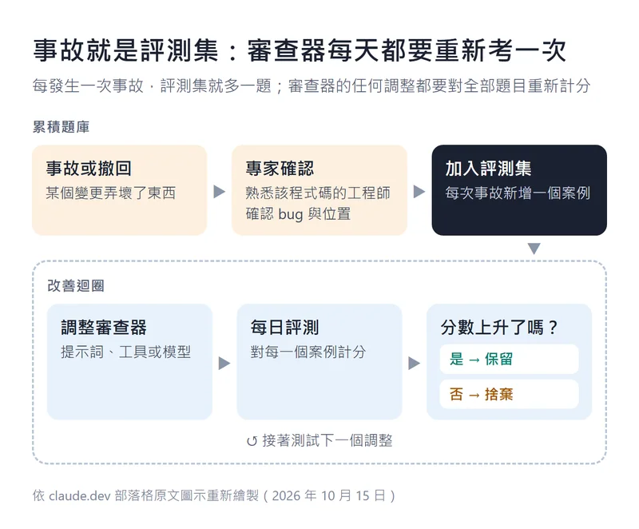Click the 每日評測 heading

pos(284,328)
